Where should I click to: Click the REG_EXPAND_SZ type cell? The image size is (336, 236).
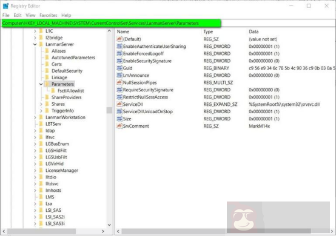[220, 104]
